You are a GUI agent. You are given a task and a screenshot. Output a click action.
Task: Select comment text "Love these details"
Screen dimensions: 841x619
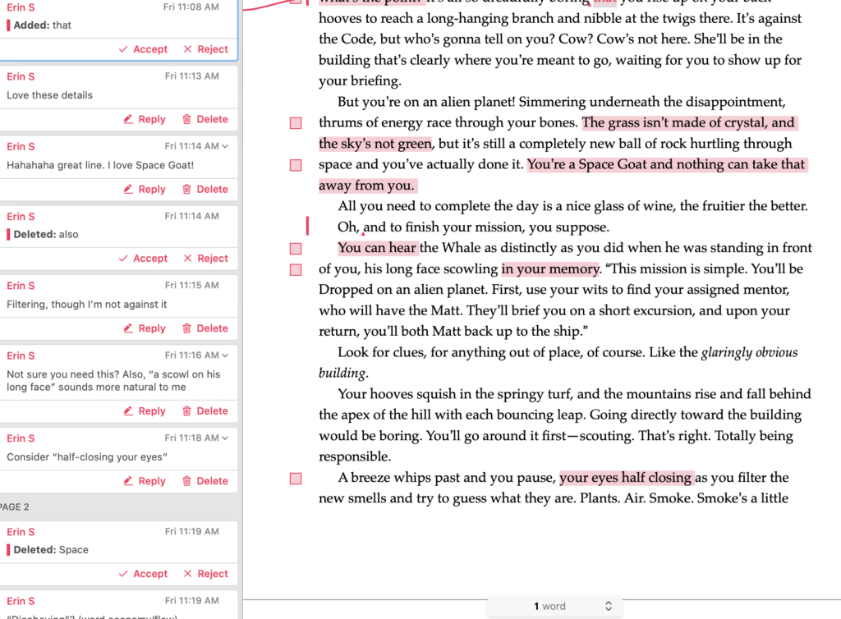49,95
